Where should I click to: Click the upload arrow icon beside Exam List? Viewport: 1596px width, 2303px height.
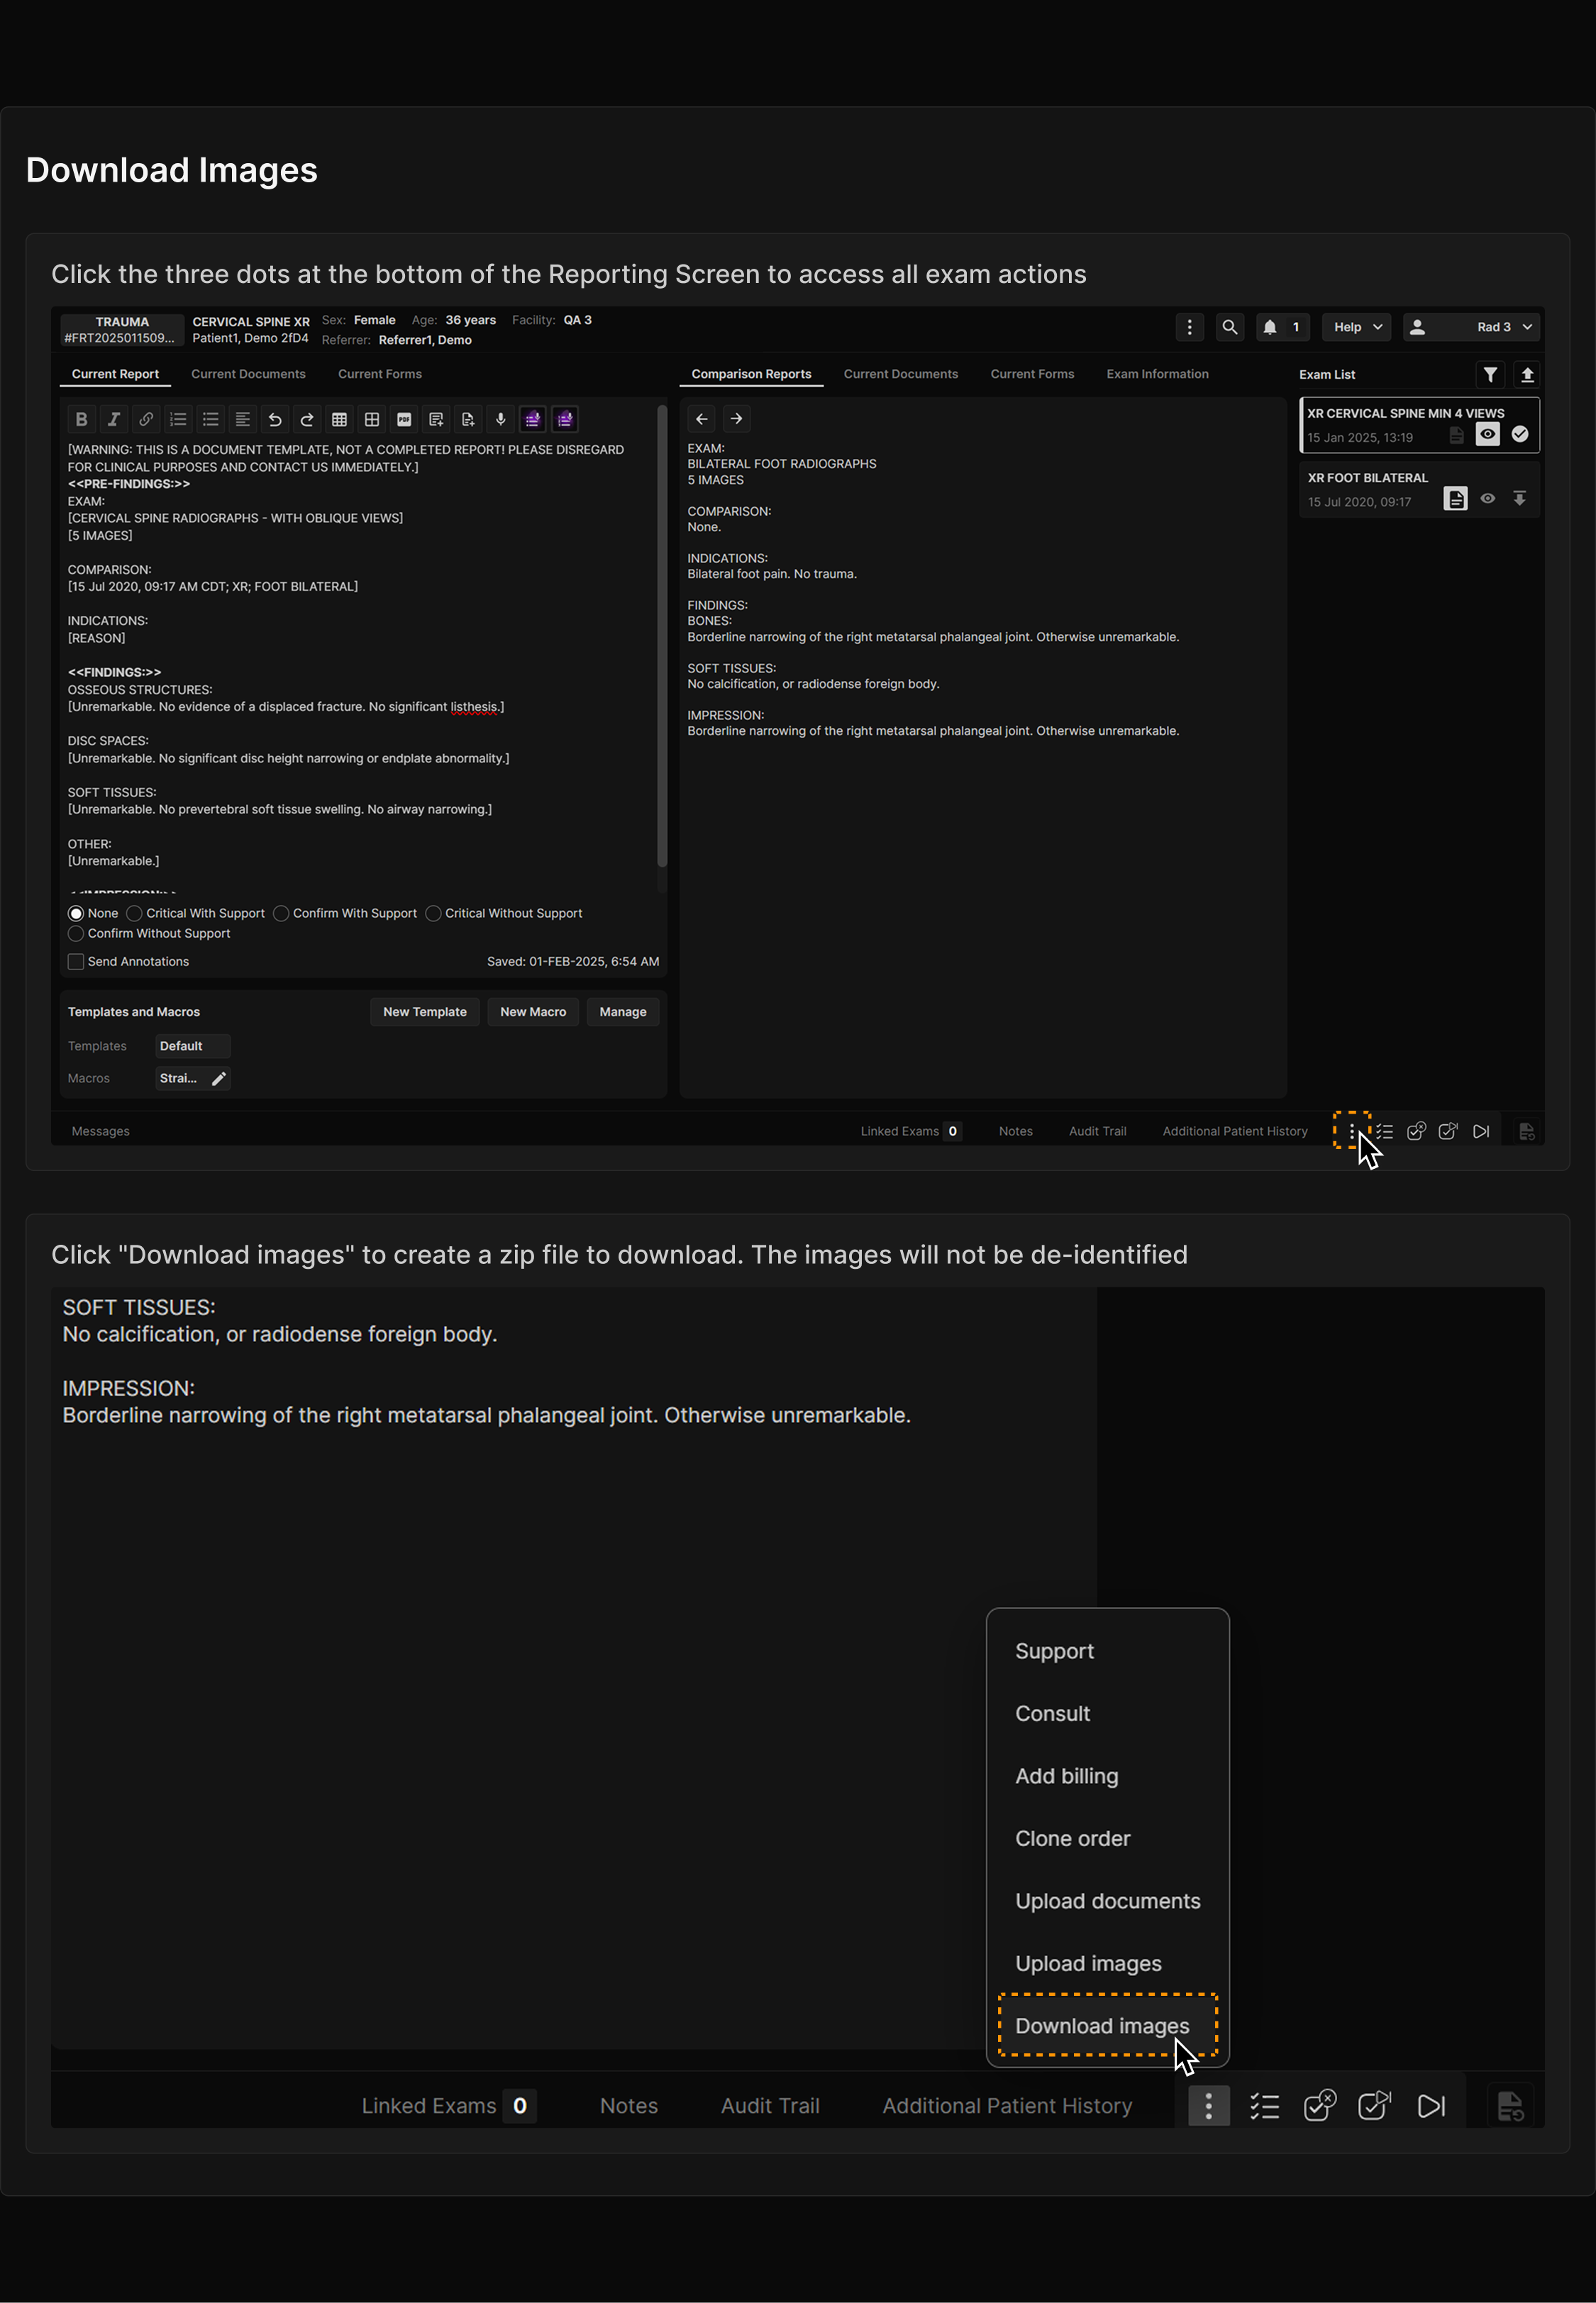pos(1527,374)
